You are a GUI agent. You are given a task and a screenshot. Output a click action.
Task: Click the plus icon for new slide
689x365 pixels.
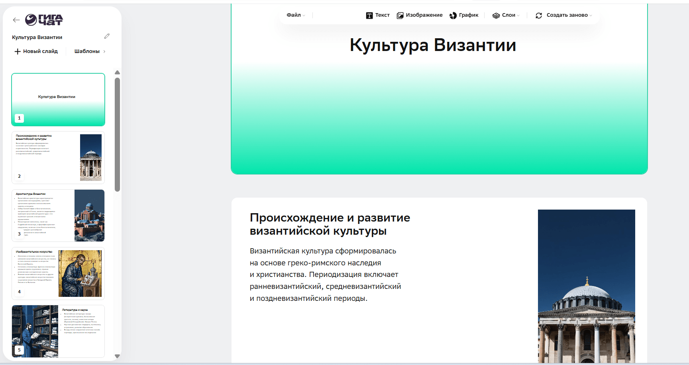tap(18, 51)
